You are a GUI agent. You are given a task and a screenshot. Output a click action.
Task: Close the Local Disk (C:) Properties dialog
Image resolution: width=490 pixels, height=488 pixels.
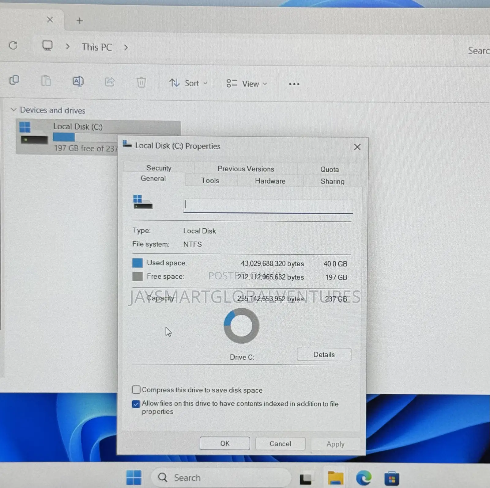click(357, 147)
